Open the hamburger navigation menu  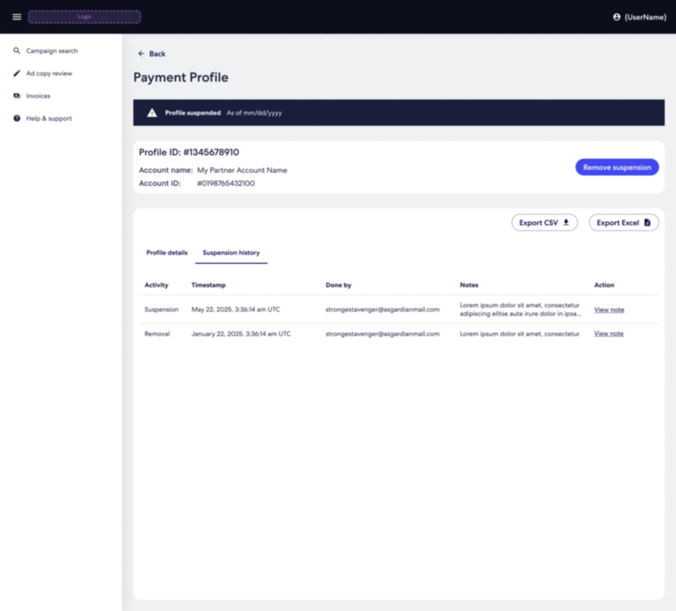tap(16, 16)
